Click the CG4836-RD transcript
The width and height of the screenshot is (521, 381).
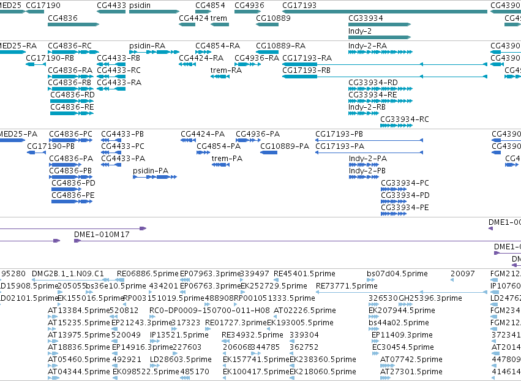pos(72,101)
